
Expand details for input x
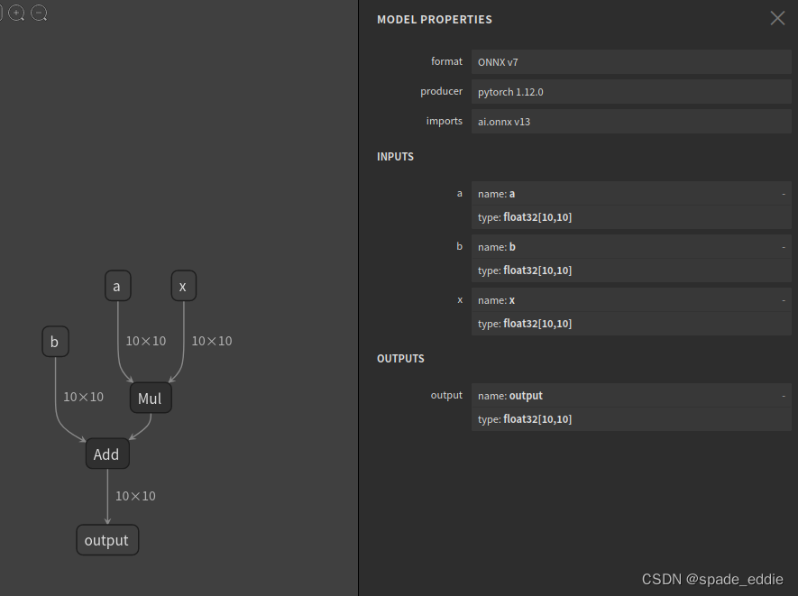click(x=784, y=300)
